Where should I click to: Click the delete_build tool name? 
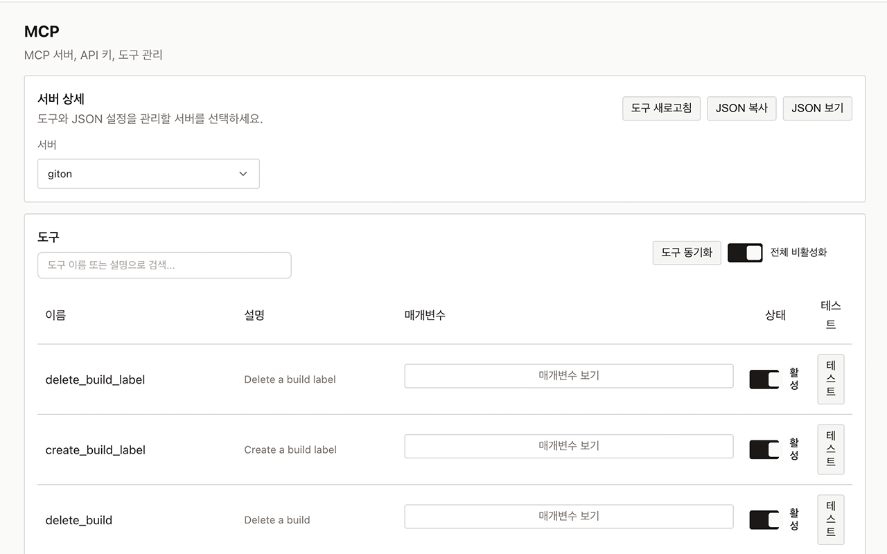79,520
